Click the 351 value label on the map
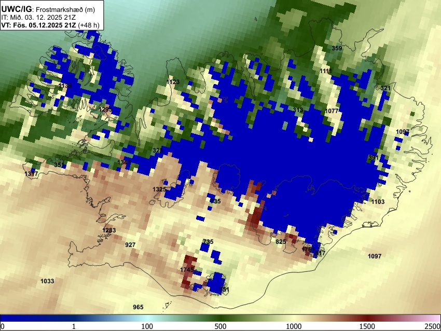 (59, 165)
